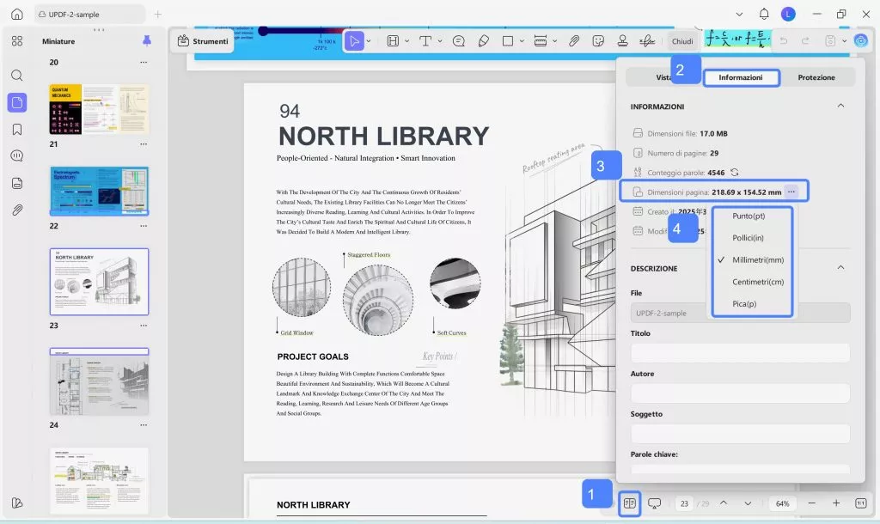Open the form fields sidebar icon

17,183
